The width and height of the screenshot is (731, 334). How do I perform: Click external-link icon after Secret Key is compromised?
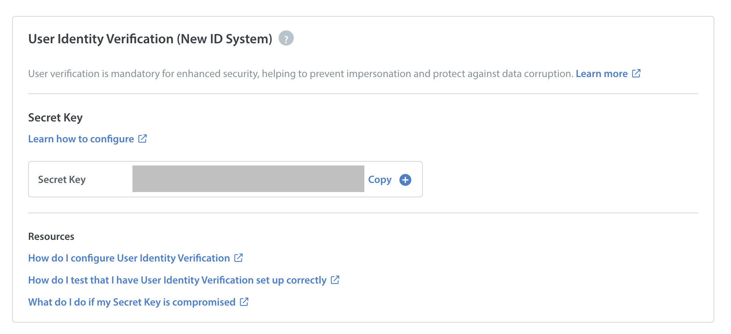point(244,302)
